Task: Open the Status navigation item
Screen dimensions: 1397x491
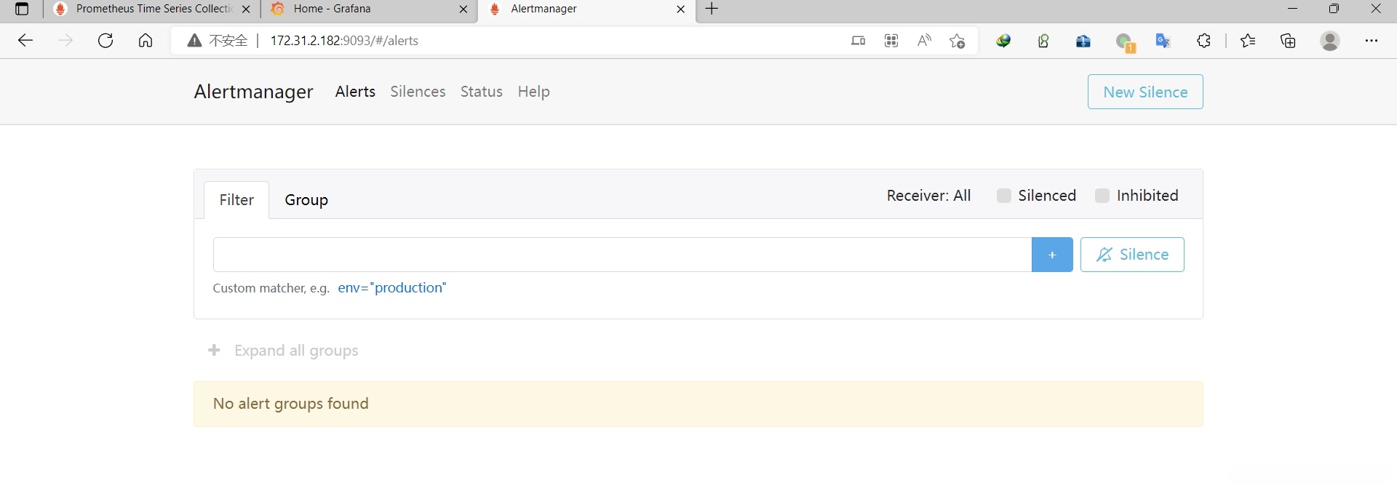Action: click(481, 92)
